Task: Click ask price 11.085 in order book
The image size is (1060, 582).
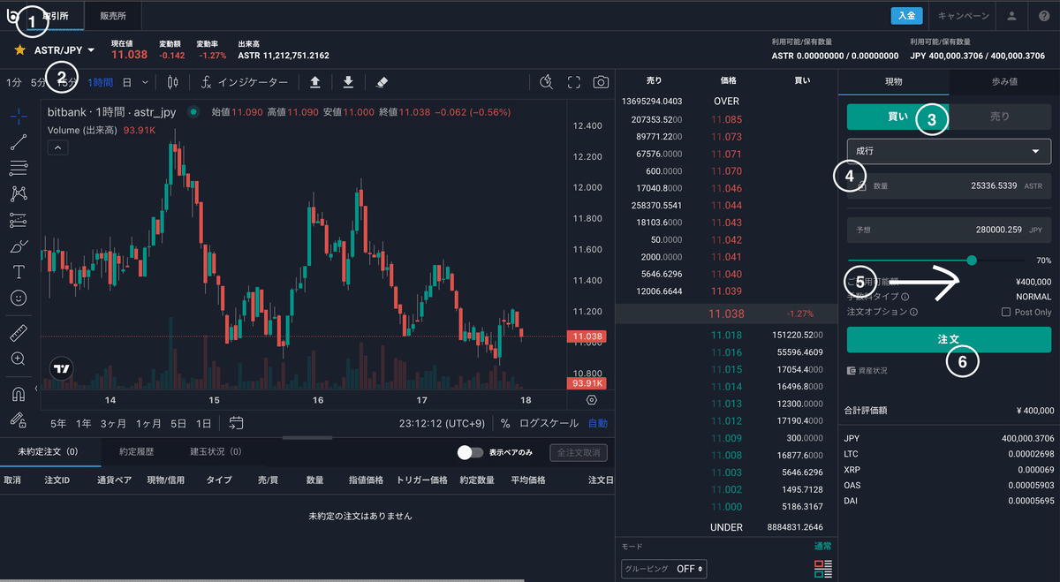Action: point(726,119)
